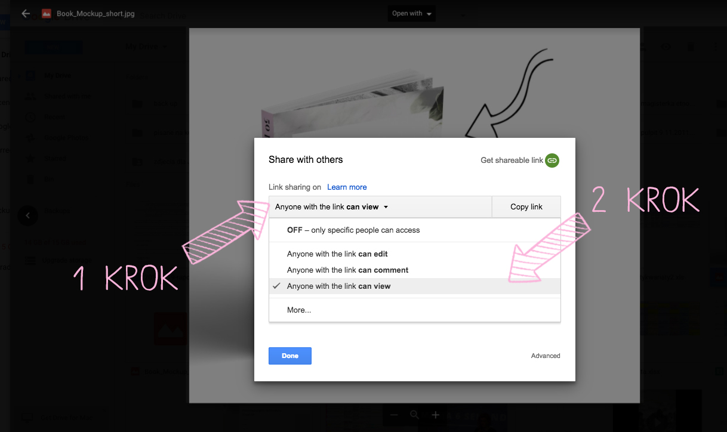
Task: Zoom in with the plus icon
Action: pyautogui.click(x=436, y=415)
